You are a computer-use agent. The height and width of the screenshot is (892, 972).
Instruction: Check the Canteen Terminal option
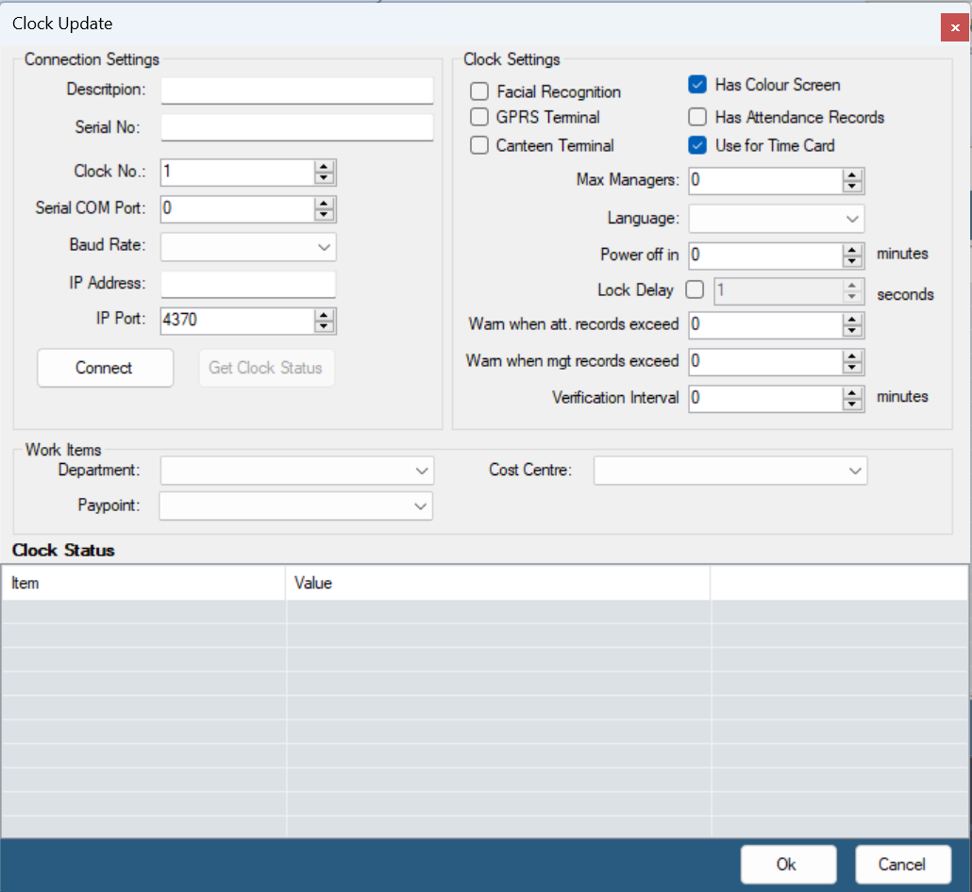click(479, 145)
